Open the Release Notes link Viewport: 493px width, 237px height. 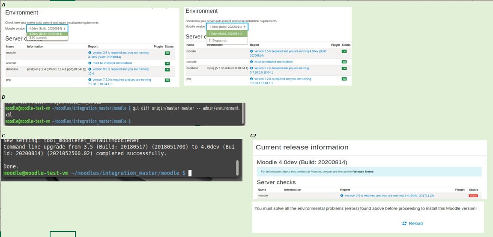[363, 172]
